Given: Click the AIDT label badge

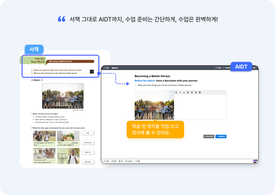Looking at the screenshot, I should 241,67.
